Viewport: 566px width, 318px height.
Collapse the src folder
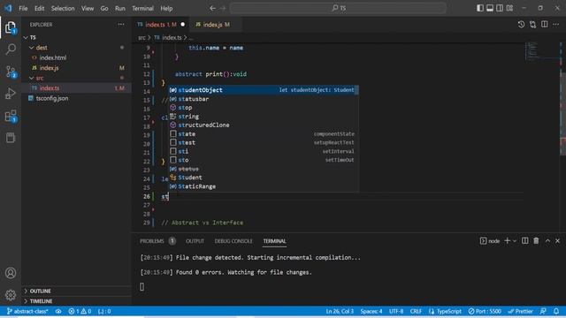click(77, 78)
